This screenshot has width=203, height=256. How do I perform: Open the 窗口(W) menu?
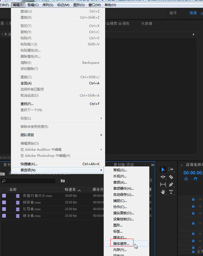point(95,5)
